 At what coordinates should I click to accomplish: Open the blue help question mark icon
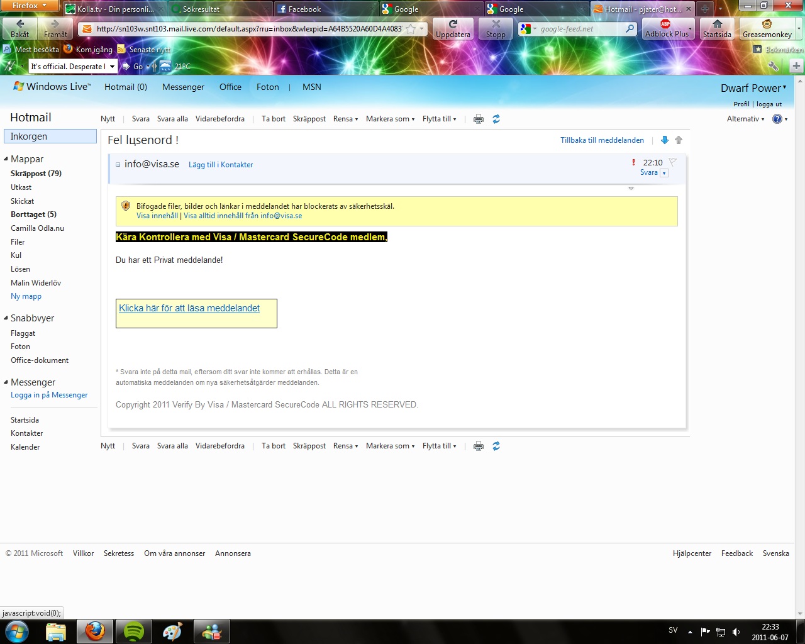point(777,119)
